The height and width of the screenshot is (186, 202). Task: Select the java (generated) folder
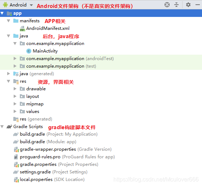[x=37, y=74]
